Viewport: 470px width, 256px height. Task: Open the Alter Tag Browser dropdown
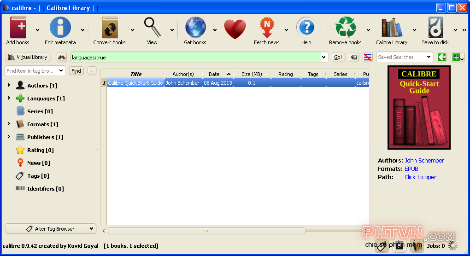(51, 229)
